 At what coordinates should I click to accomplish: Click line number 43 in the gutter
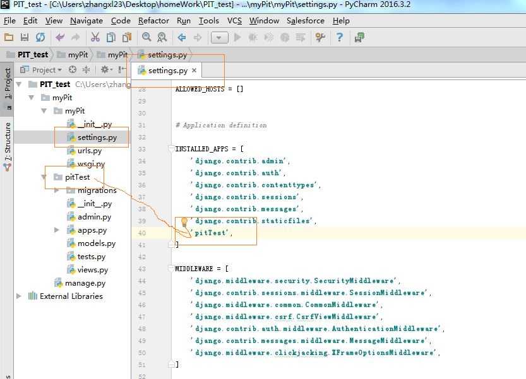pyautogui.click(x=142, y=269)
